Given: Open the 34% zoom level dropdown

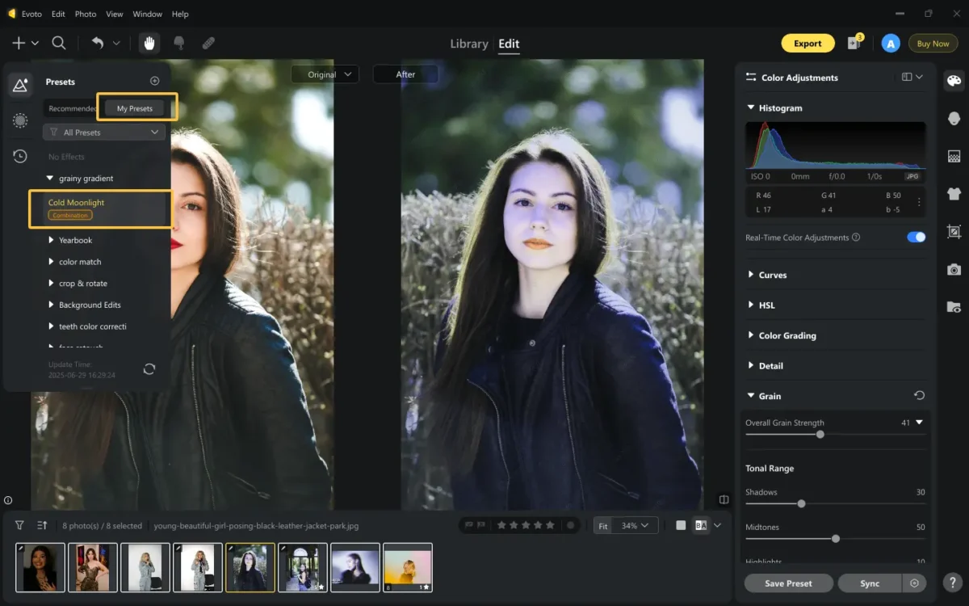Looking at the screenshot, I should coord(636,525).
